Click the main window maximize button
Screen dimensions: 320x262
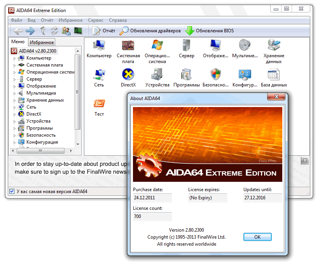(287, 9)
